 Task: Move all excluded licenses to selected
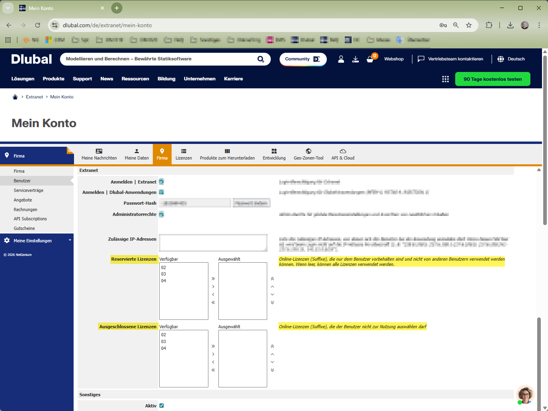coord(213,346)
